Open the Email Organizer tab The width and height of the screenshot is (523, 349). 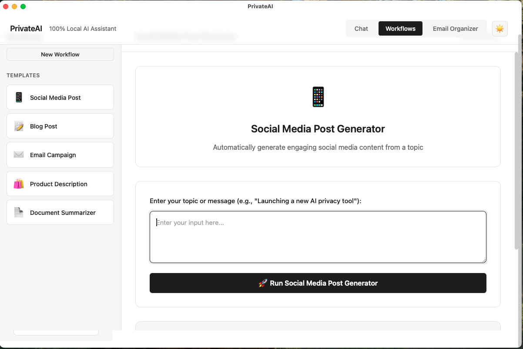click(456, 28)
